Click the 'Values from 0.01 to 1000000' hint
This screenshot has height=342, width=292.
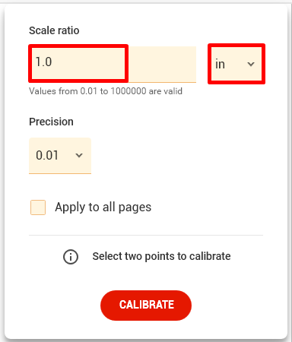(106, 91)
